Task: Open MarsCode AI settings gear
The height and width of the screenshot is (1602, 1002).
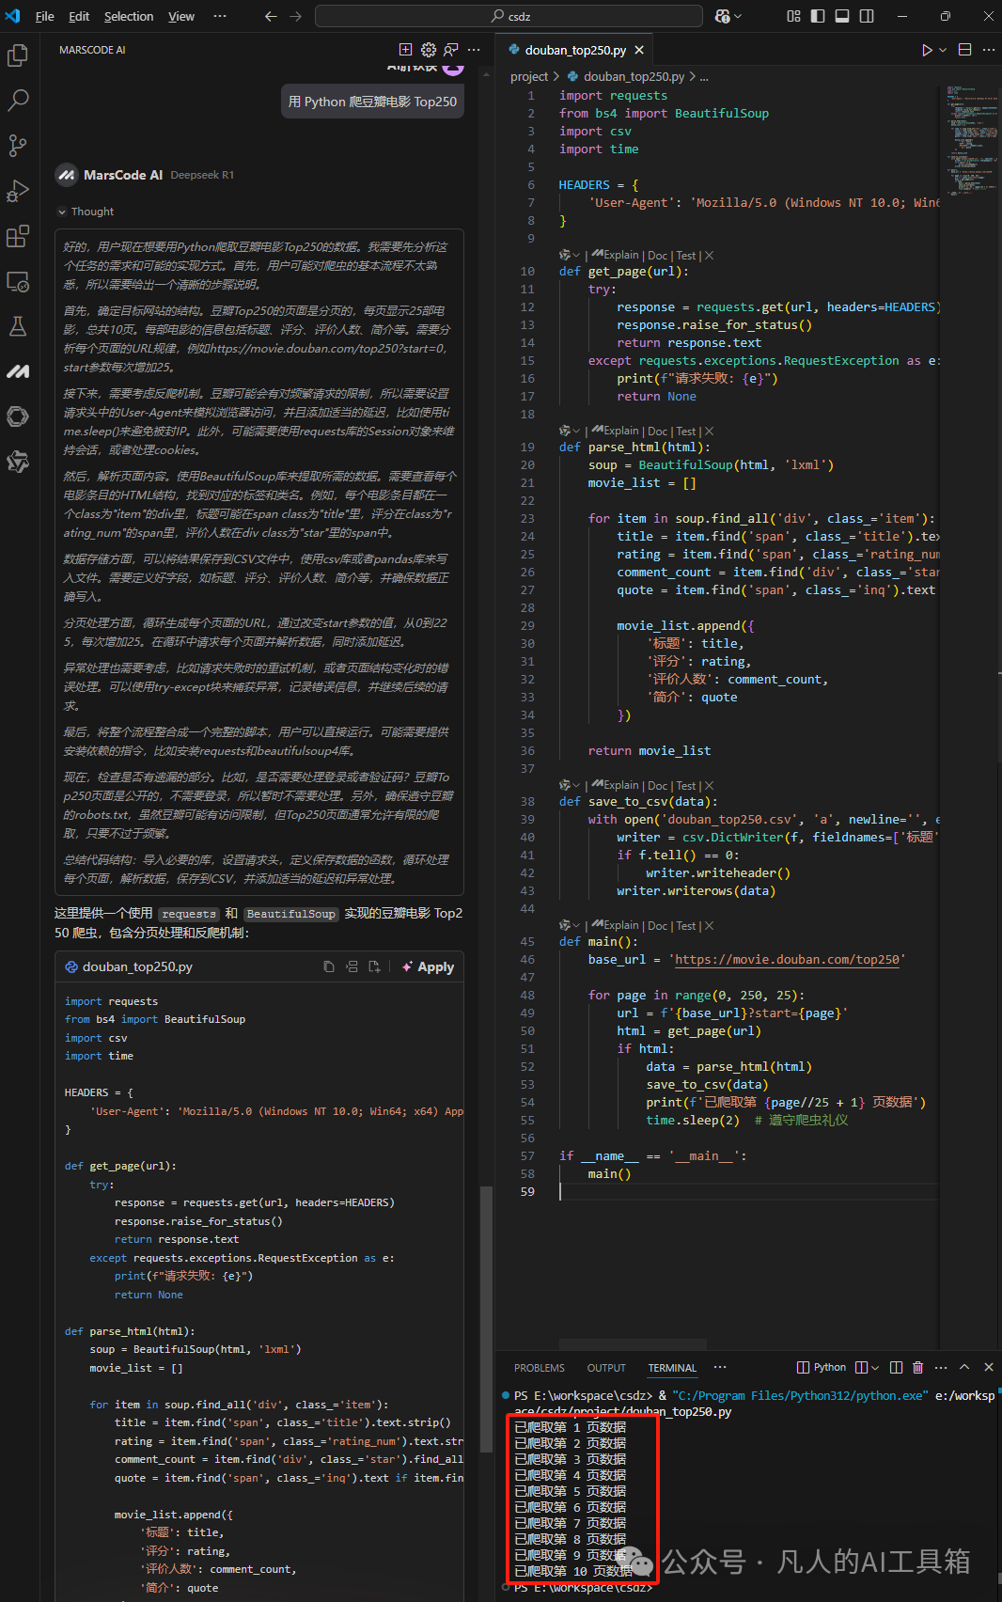Action: coord(429,50)
